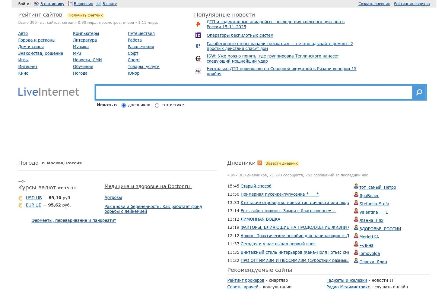Click the search magnifier button
Screen dimensions: 448x298
[419, 92]
